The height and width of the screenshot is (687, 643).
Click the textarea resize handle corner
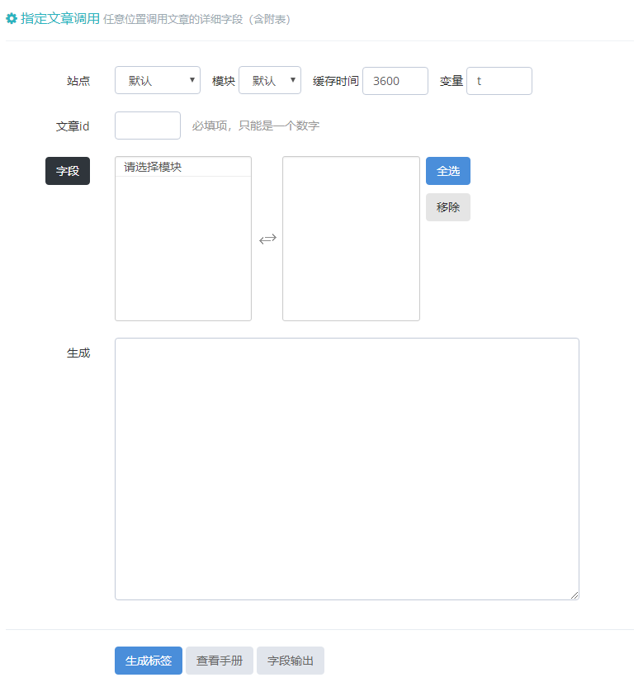pos(574,595)
